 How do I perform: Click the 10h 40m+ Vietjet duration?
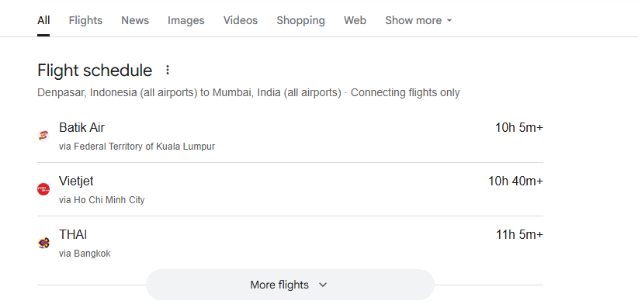[515, 181]
